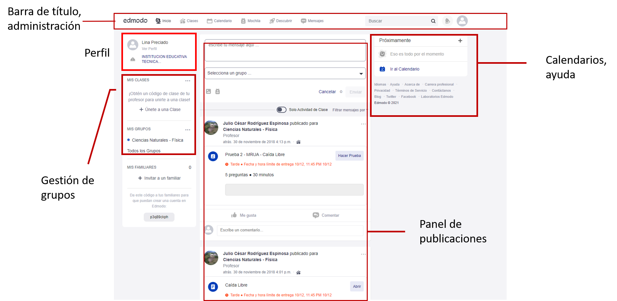Open the Mis Clases options menu

coord(188,81)
